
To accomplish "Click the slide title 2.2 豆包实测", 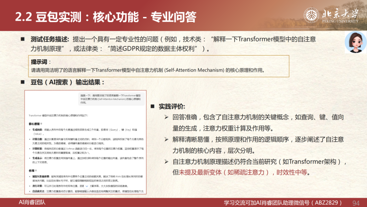I will 106,17.
